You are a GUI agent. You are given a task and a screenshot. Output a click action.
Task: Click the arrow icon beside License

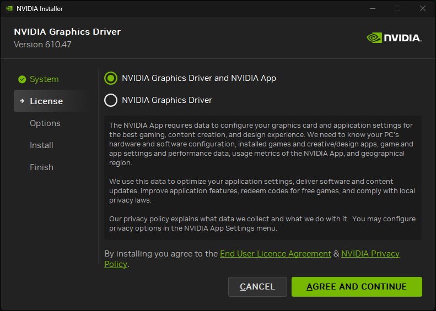22,101
